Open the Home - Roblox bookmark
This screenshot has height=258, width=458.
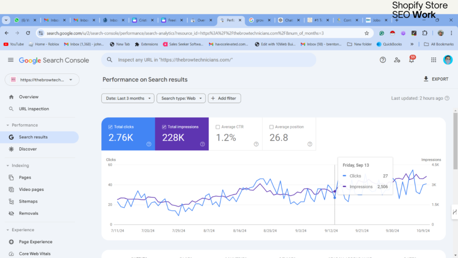pyautogui.click(x=44, y=44)
